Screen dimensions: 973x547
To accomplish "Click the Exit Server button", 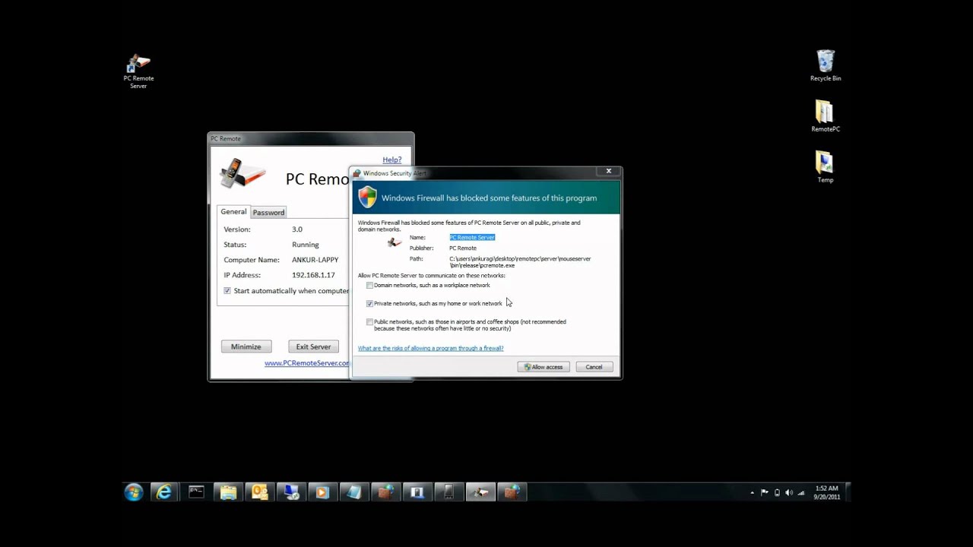I will [313, 346].
